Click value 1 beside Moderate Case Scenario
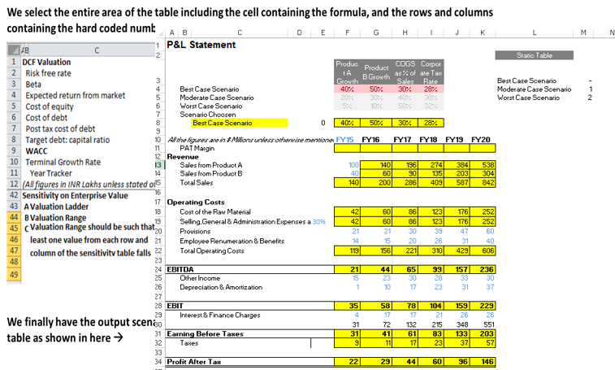 point(591,89)
